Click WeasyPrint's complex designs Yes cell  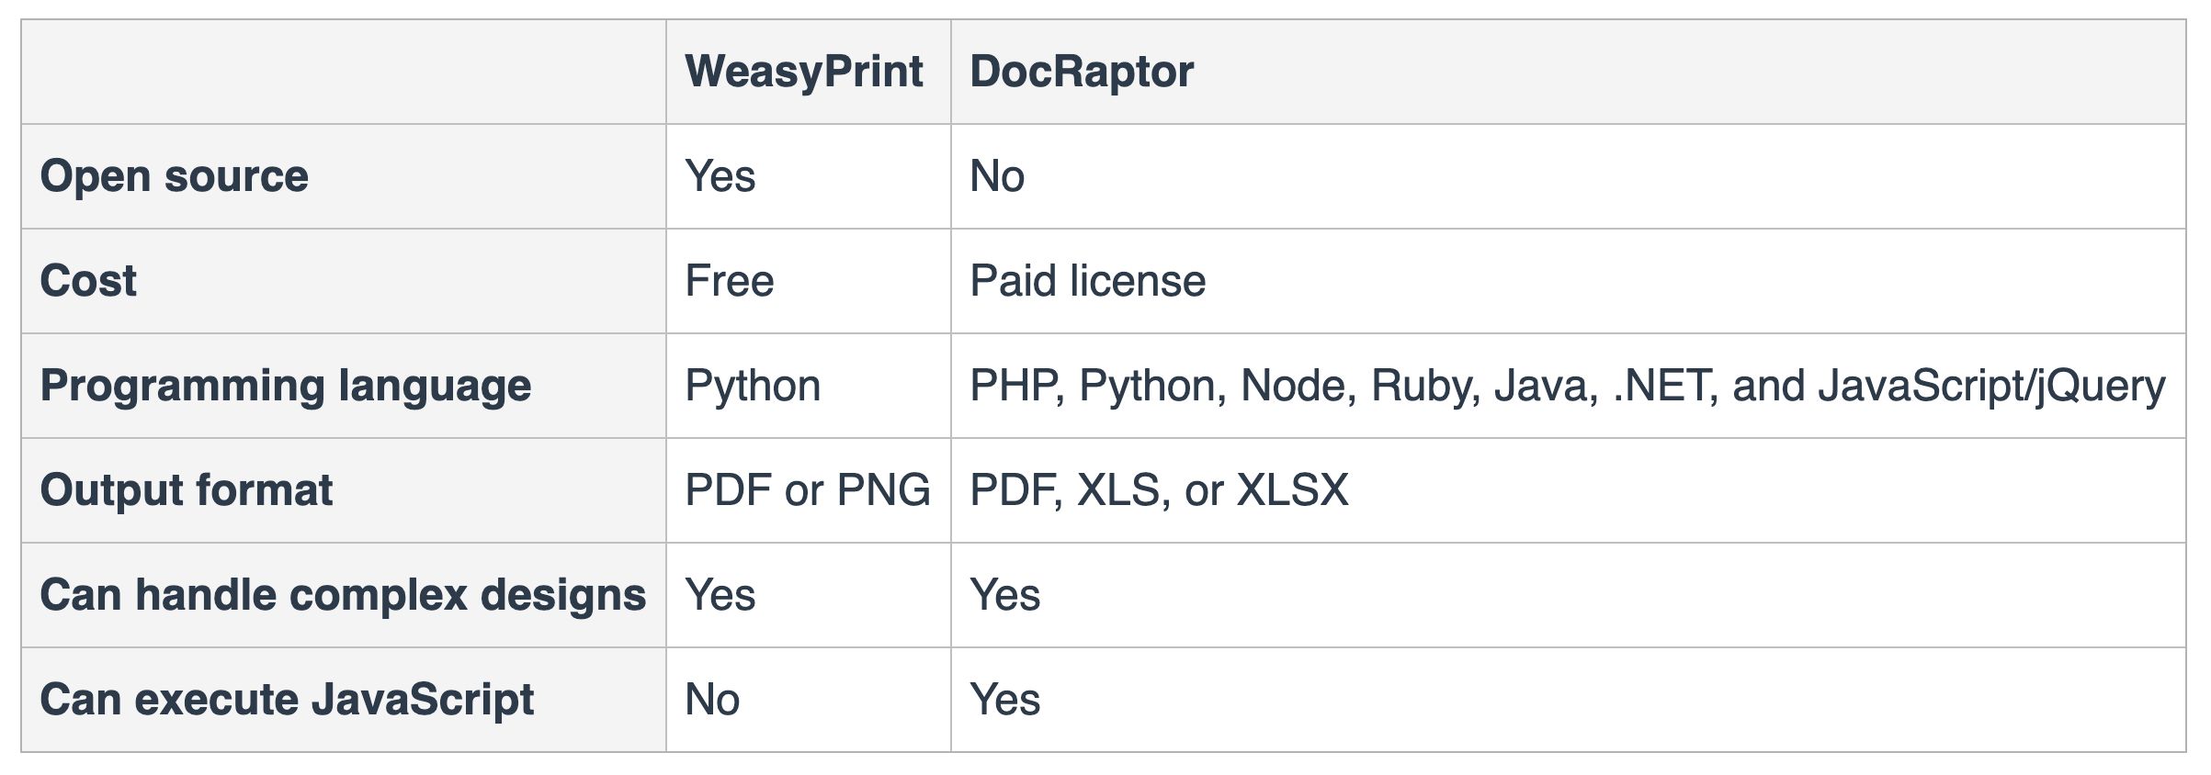point(720,595)
